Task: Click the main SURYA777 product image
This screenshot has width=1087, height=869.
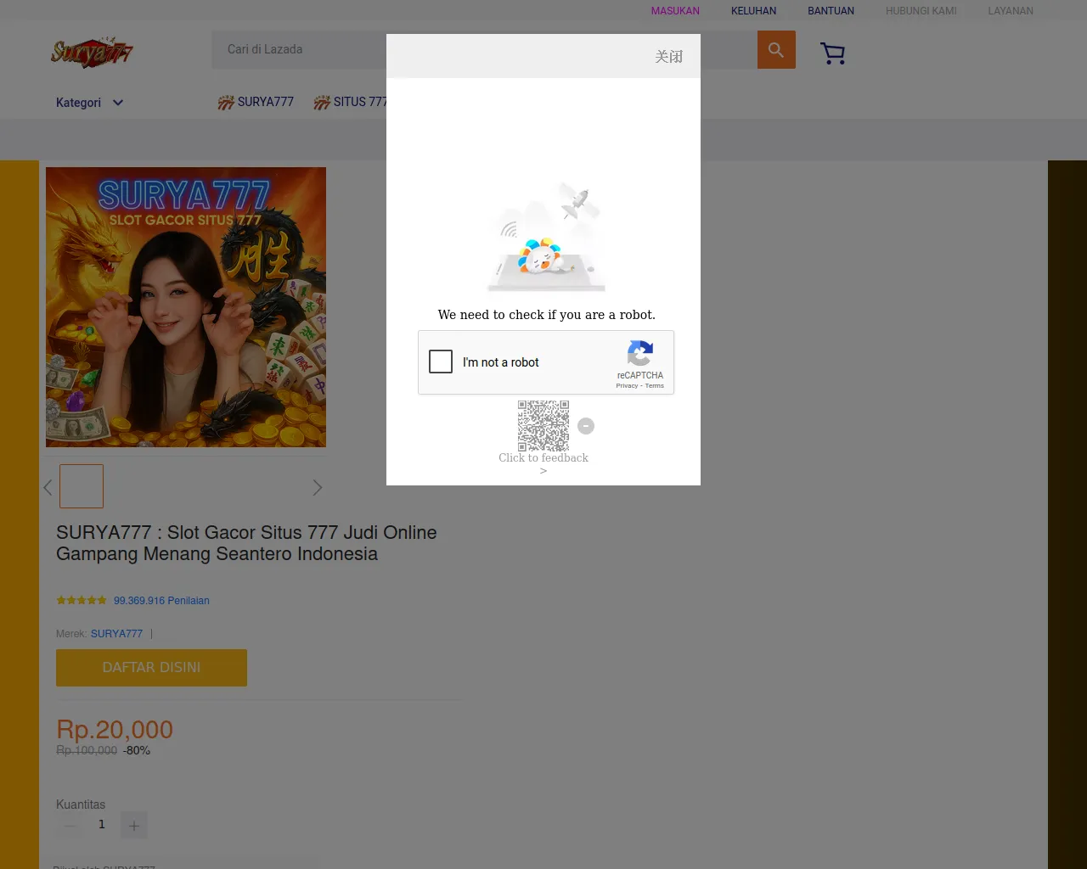Action: (x=186, y=307)
